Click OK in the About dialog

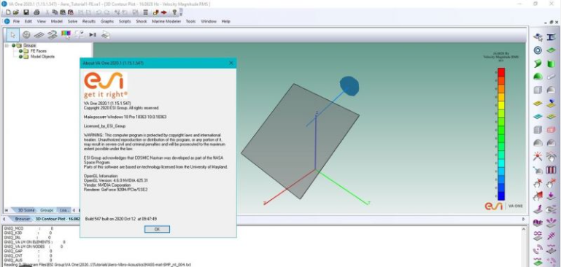[157, 229]
